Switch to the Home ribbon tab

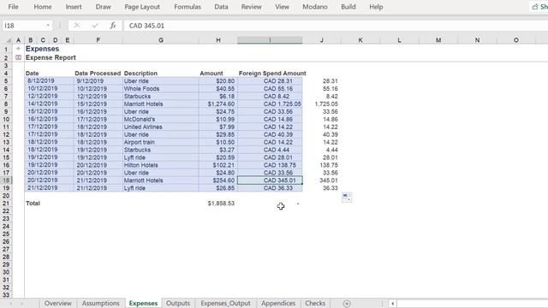point(43,7)
